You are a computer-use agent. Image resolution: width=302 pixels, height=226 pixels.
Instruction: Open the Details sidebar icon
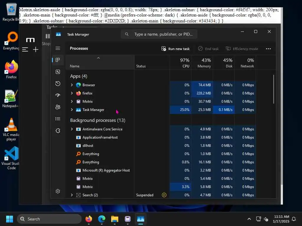click(x=58, y=119)
